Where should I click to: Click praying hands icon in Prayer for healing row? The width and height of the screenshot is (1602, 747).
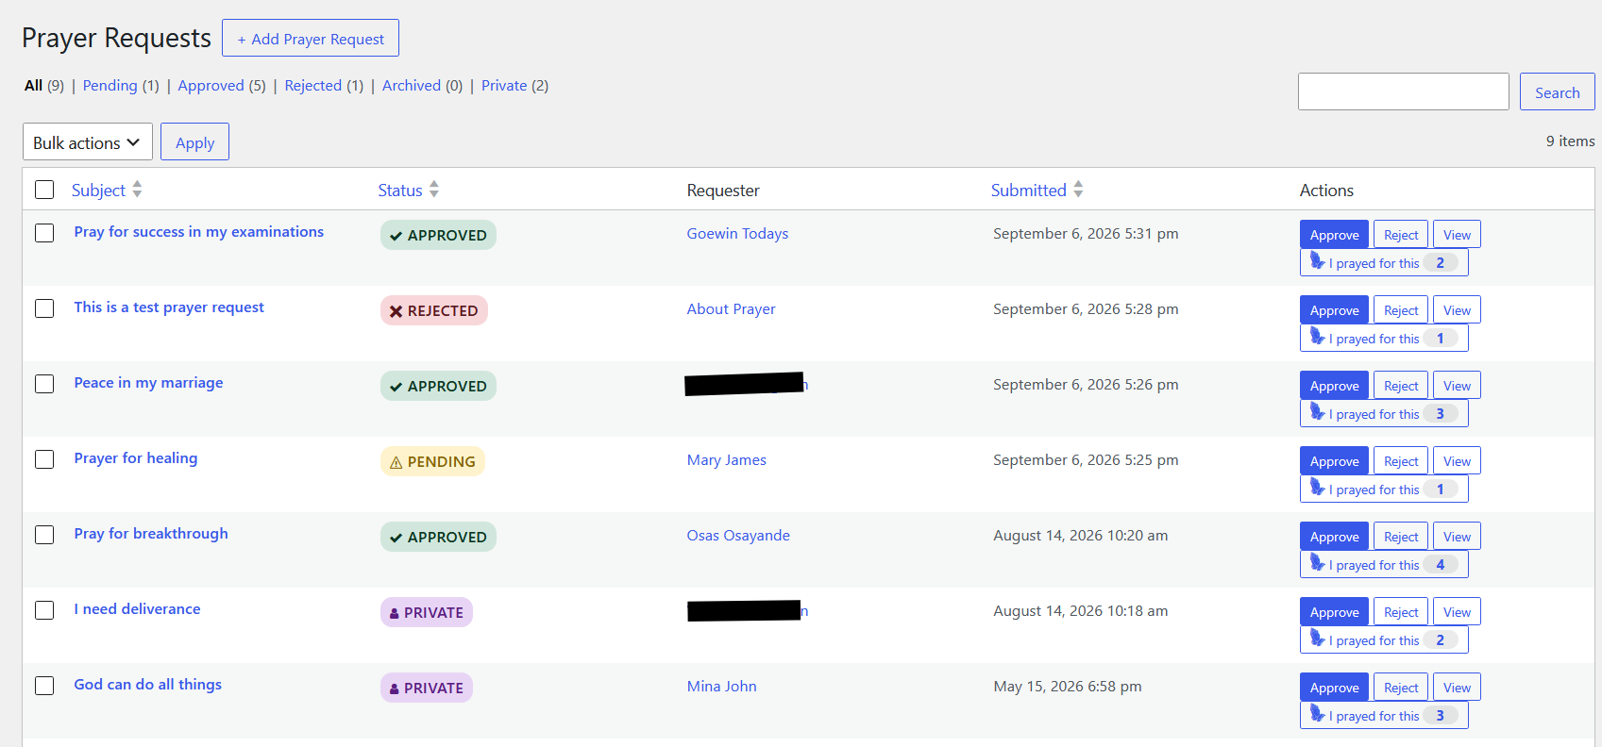(x=1318, y=488)
